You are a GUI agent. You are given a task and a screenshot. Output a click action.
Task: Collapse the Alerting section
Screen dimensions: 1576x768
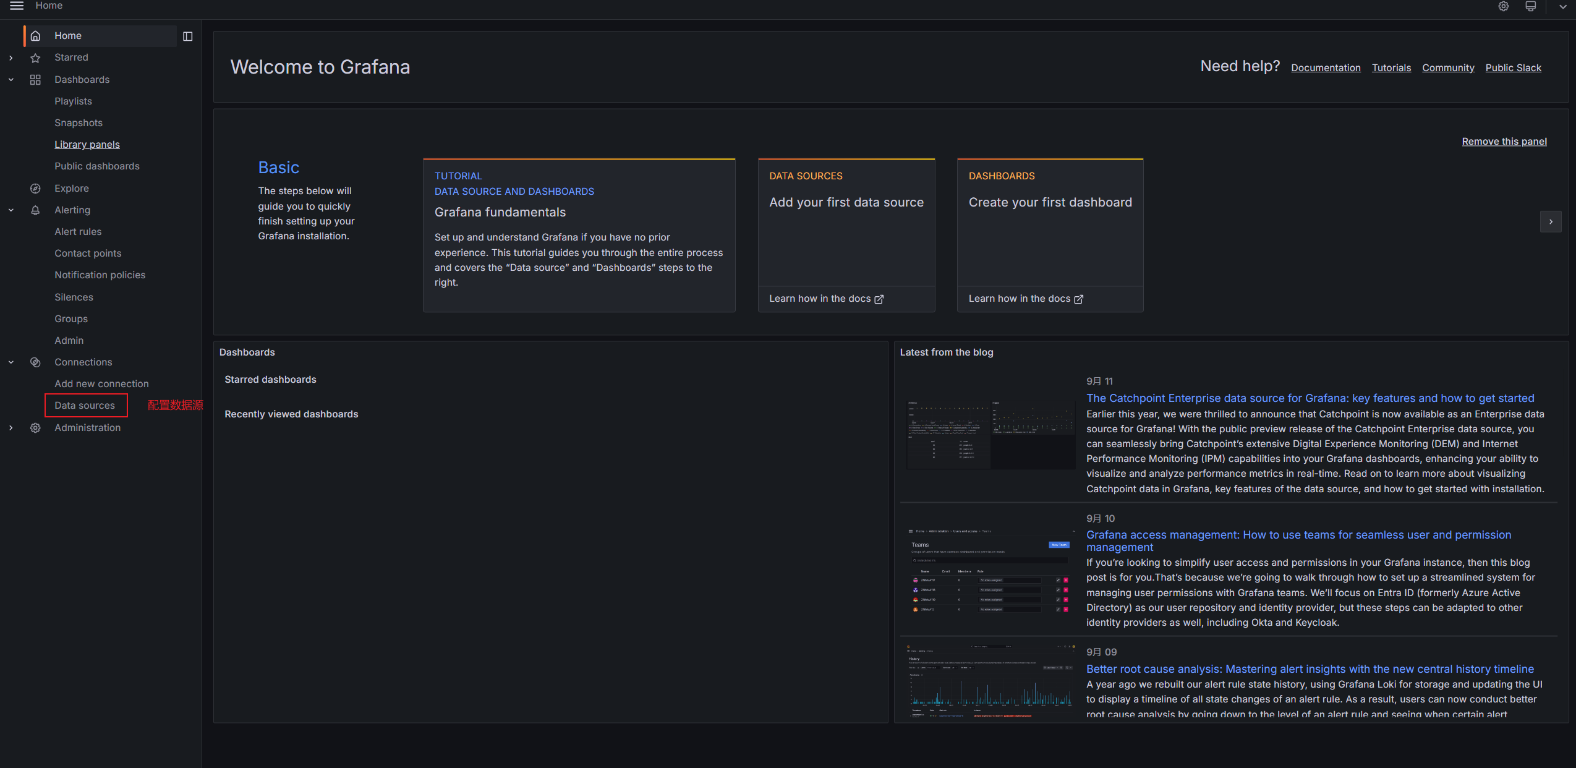[11, 210]
